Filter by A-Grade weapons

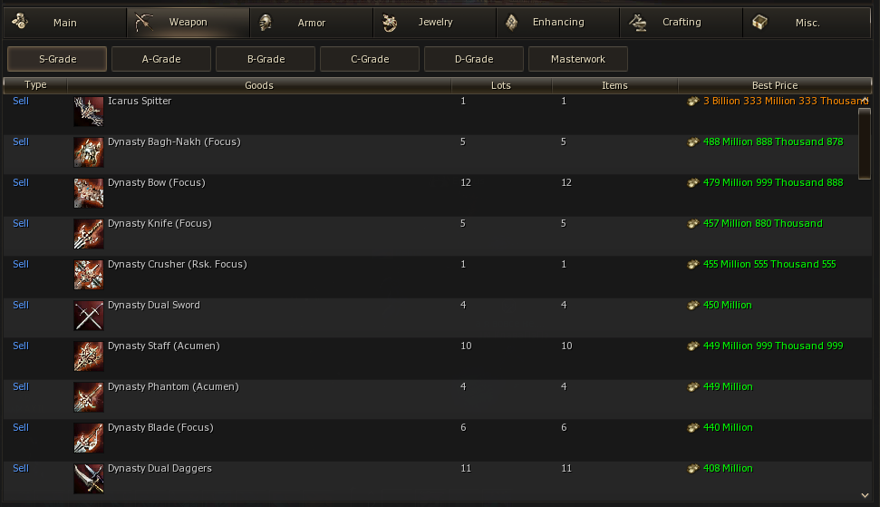pos(161,60)
